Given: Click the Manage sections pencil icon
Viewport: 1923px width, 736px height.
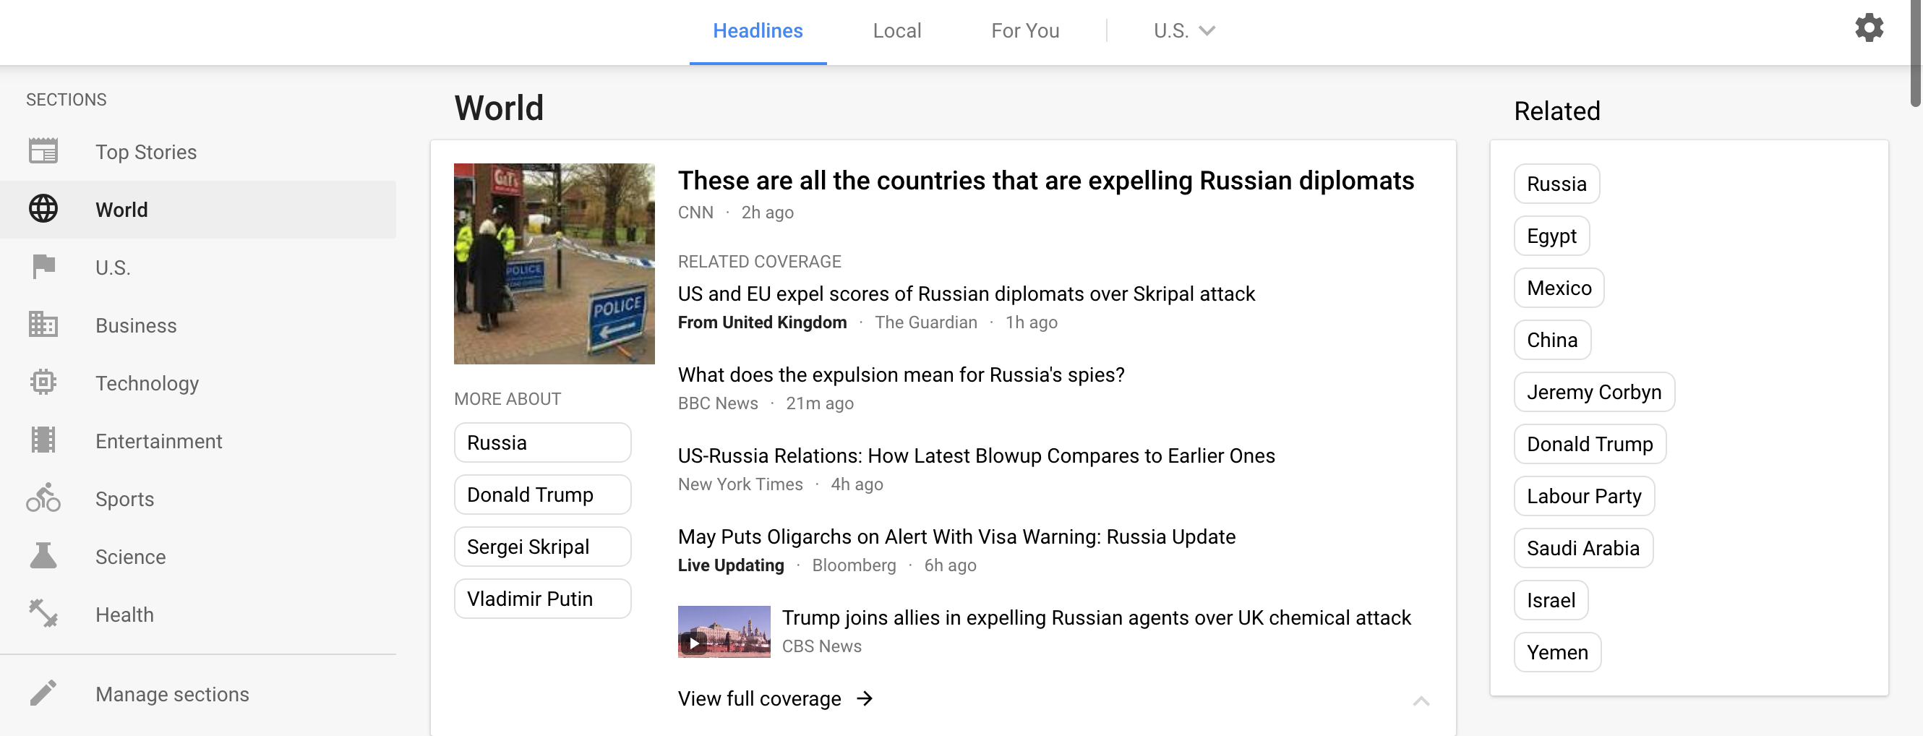Looking at the screenshot, I should tap(43, 693).
